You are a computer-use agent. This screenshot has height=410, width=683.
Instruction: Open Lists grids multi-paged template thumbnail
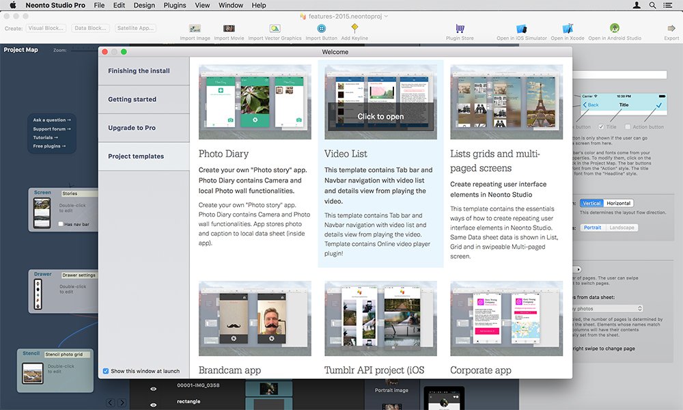[507, 102]
